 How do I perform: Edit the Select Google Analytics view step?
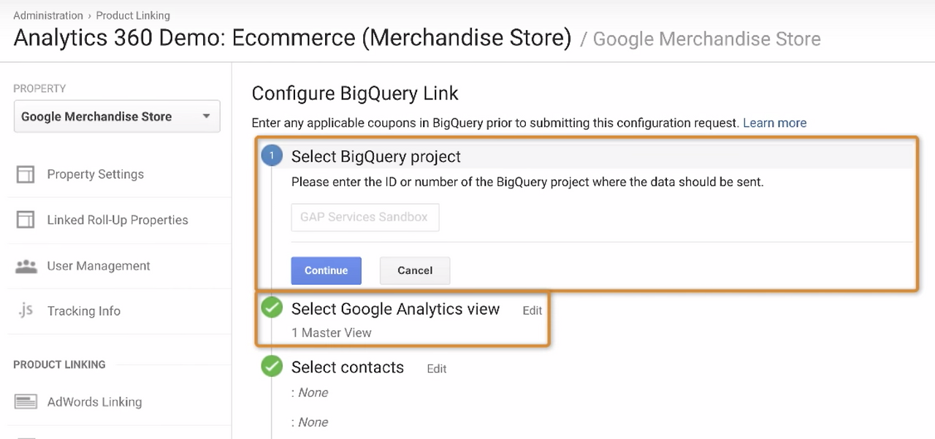532,310
